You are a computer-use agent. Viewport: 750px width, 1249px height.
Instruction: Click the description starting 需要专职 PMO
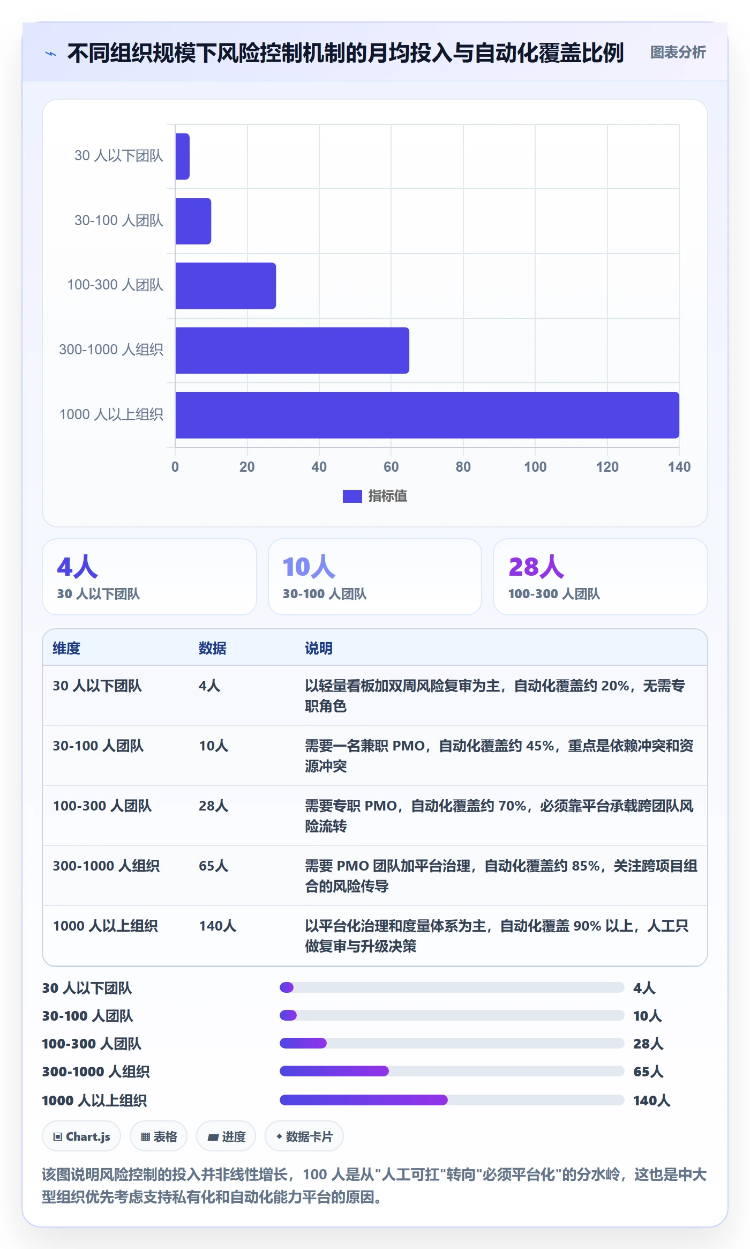(x=499, y=816)
